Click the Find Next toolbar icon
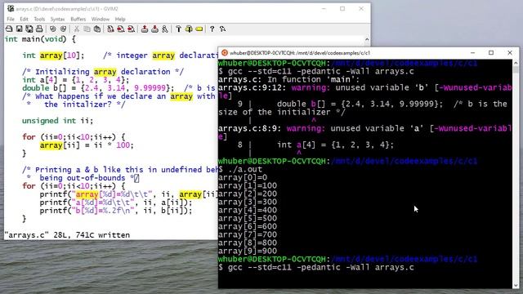Viewport: 523px width, 294px height. click(121, 29)
